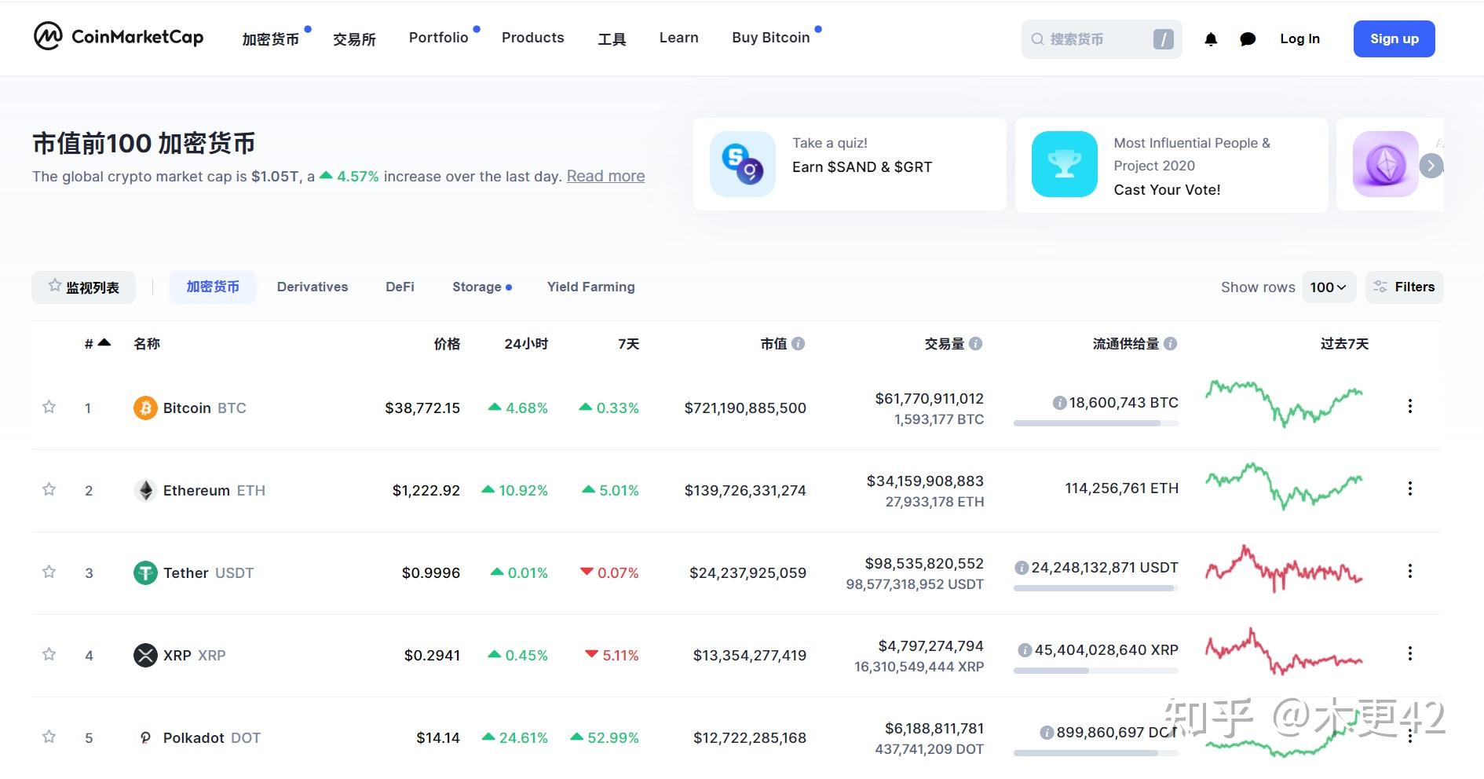Click the Sign up button
Screen dimensions: 1484x779
[x=1394, y=38]
